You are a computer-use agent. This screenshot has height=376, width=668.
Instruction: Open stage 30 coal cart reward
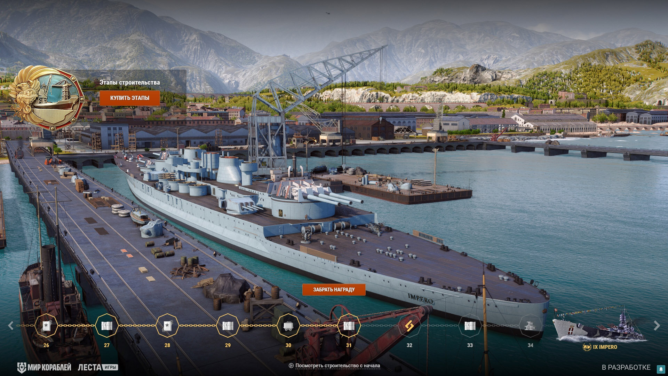(x=288, y=326)
